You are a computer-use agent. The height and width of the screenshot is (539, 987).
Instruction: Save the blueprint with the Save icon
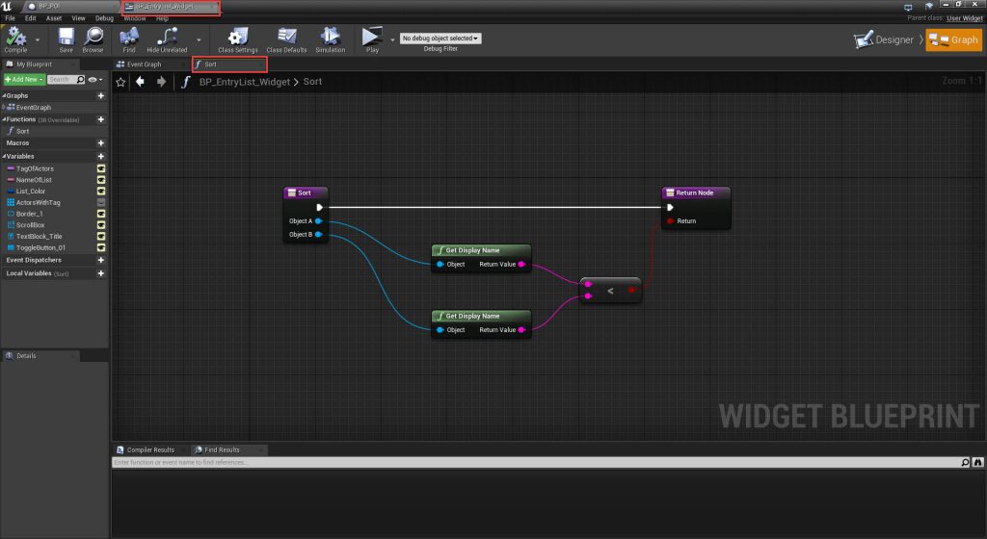(66, 37)
